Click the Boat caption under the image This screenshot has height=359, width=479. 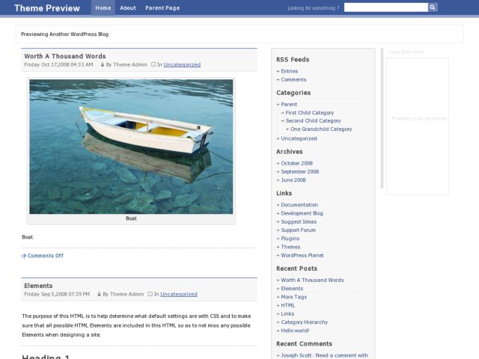pos(131,218)
